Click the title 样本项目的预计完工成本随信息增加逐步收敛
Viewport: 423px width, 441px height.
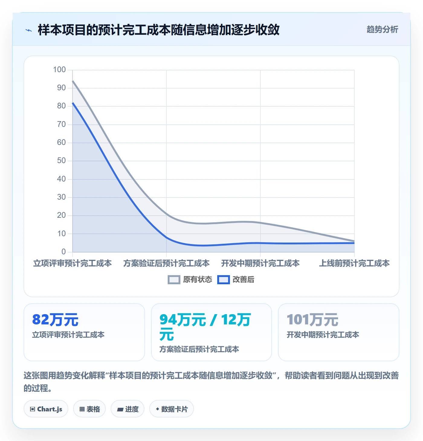tap(159, 30)
